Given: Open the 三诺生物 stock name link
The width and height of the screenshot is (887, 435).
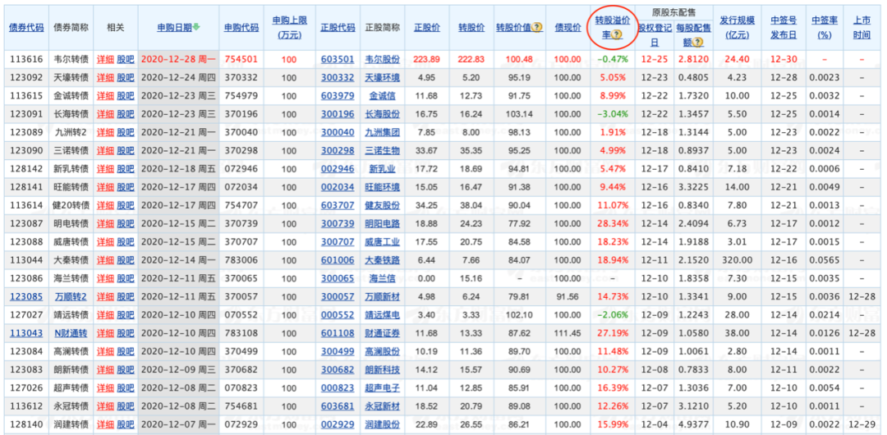Looking at the screenshot, I should pyautogui.click(x=383, y=150).
